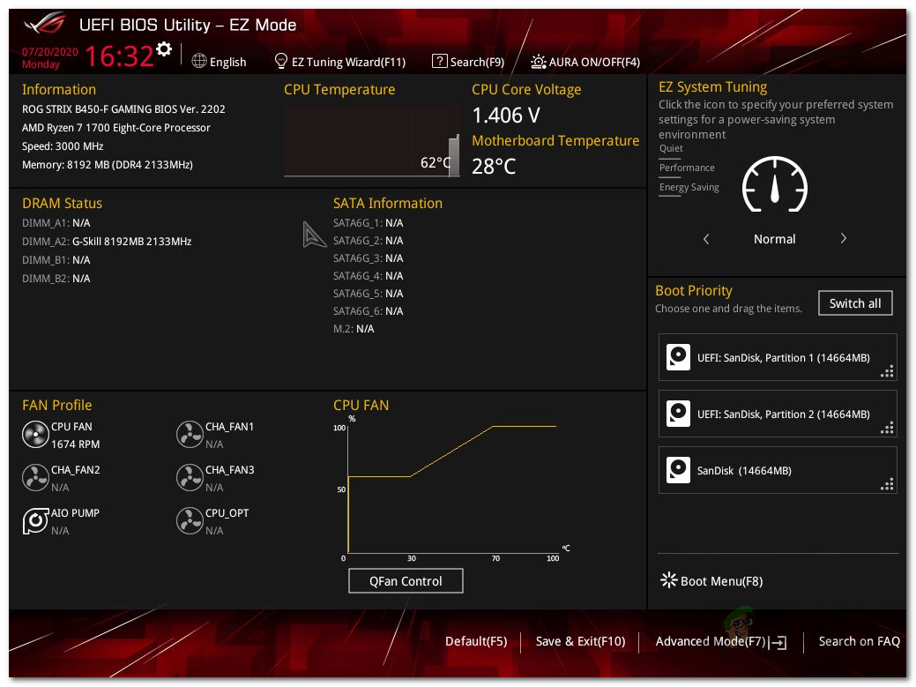The image size is (916, 687).
Task: Click the SATA6G_6: N/A entry
Action: 368,311
